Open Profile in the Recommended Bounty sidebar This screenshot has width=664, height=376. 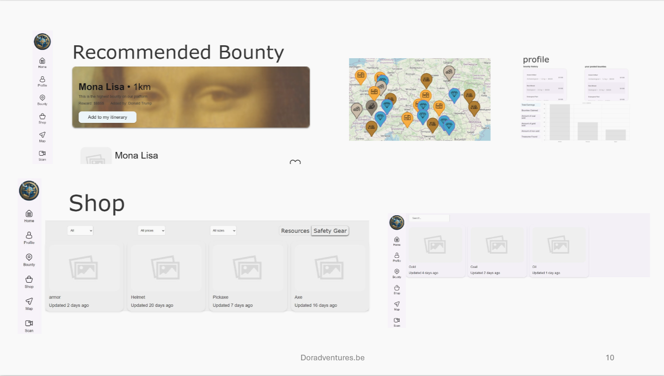42,81
